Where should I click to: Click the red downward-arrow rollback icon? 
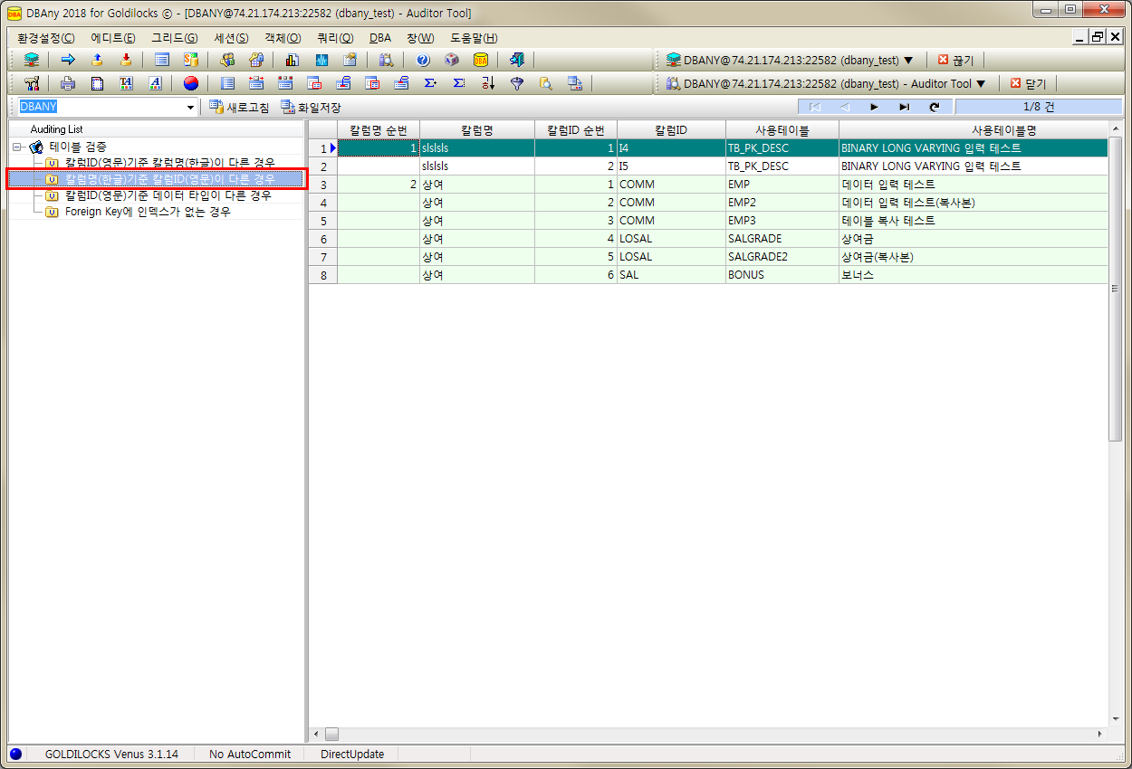pyautogui.click(x=126, y=60)
